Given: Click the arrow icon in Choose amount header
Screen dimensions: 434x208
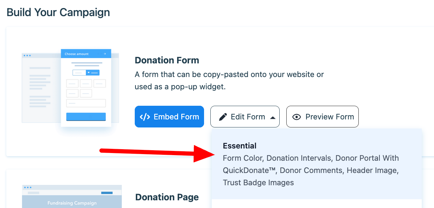Looking at the screenshot, I should tap(105, 54).
